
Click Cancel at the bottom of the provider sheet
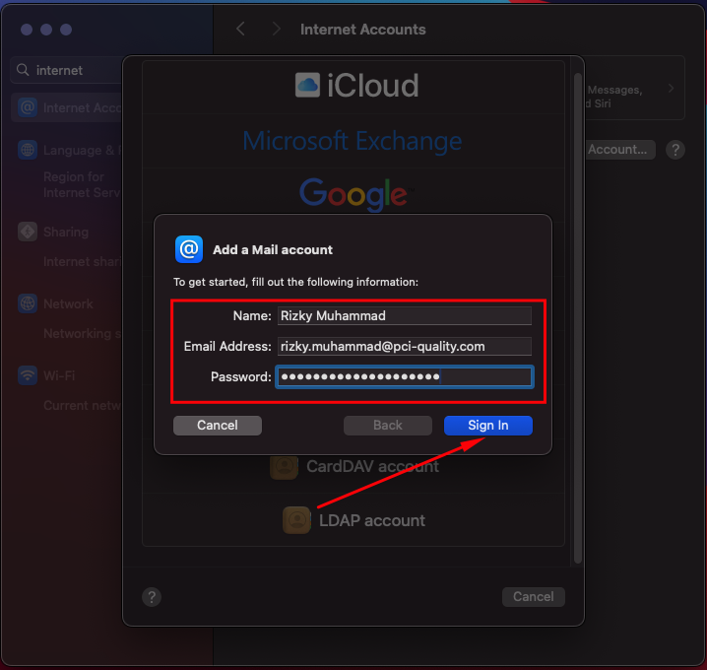pyautogui.click(x=534, y=597)
